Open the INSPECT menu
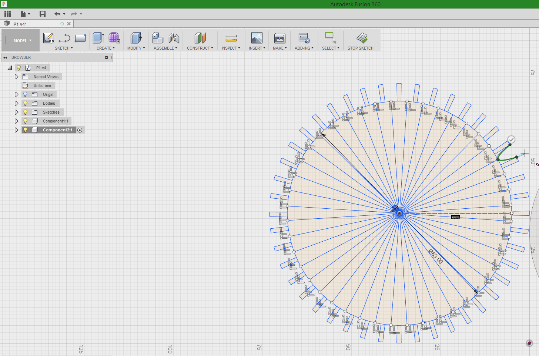Image resolution: width=539 pixels, height=356 pixels. (x=231, y=48)
